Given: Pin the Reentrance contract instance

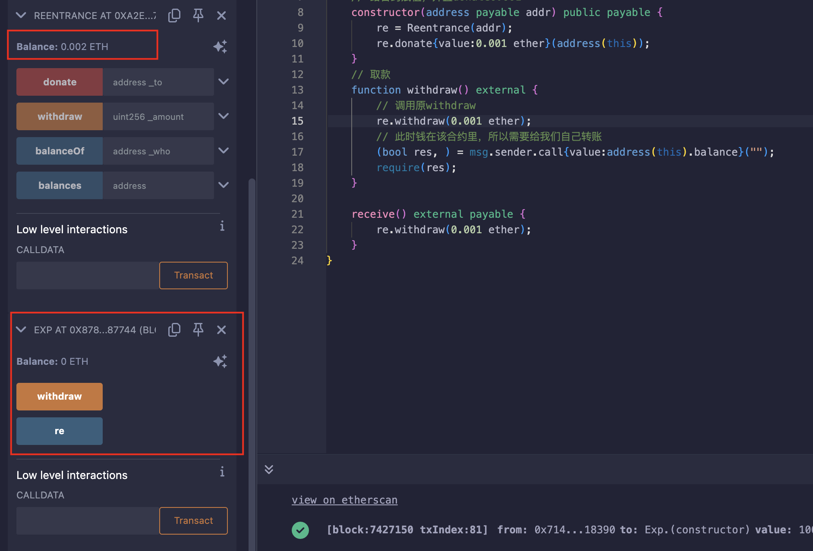Looking at the screenshot, I should (198, 16).
